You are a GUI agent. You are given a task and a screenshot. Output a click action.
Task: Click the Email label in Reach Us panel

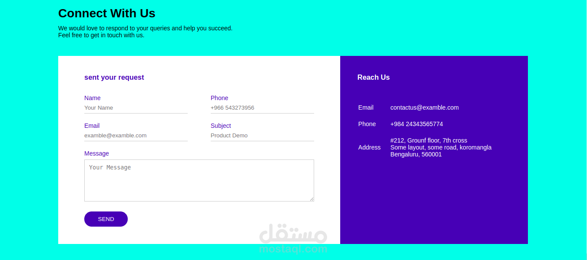[366, 107]
